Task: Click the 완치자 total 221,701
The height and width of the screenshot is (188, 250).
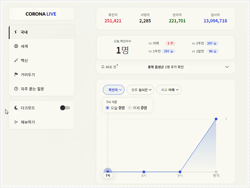Action: [x=177, y=21]
